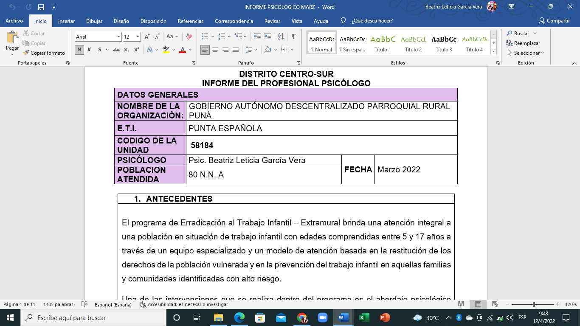
Task: Toggle strikethrough formatting button
Action: point(116,50)
